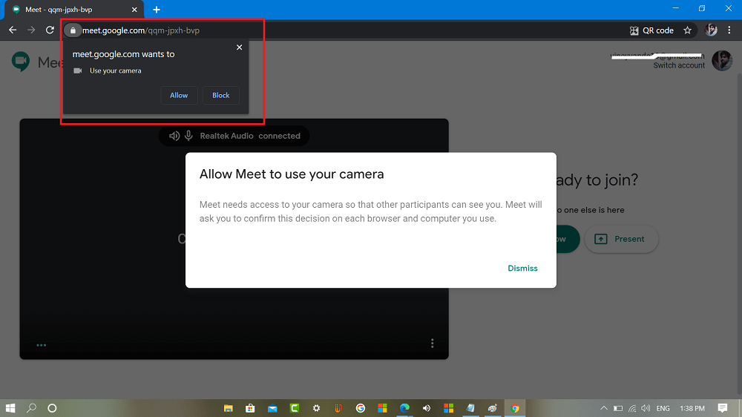Open the Windows Start menu

point(10,408)
